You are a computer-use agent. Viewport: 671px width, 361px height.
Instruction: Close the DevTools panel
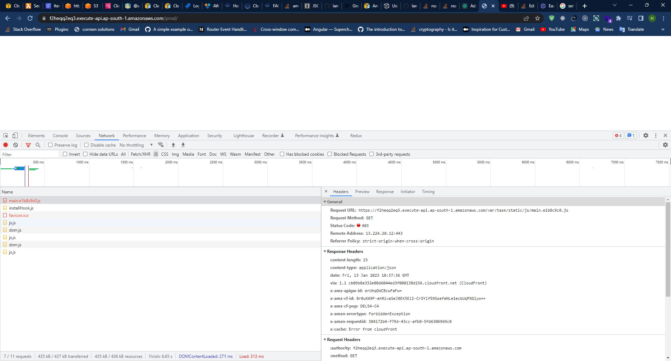tap(665, 135)
